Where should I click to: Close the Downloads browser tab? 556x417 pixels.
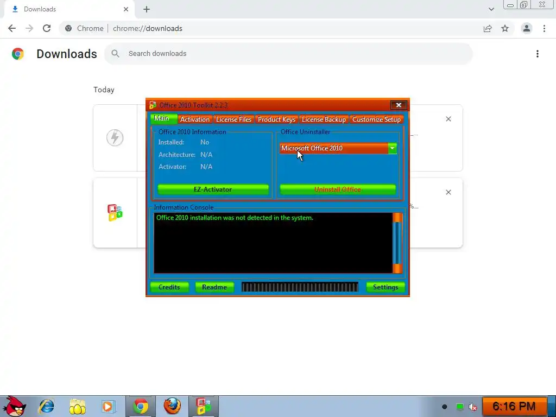click(126, 9)
